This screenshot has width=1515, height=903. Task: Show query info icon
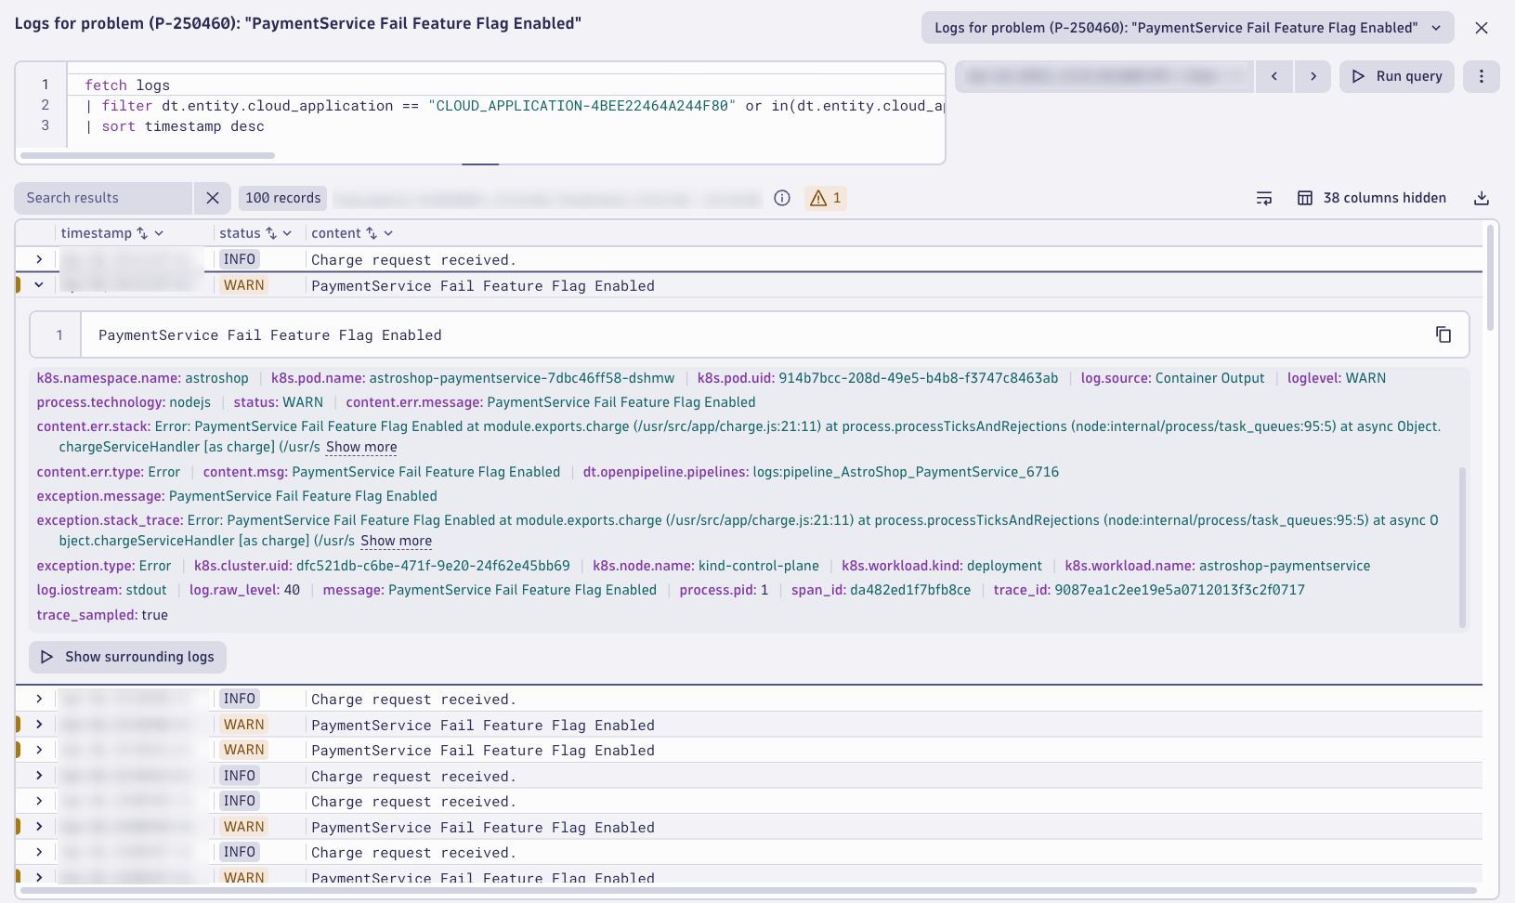click(x=782, y=198)
